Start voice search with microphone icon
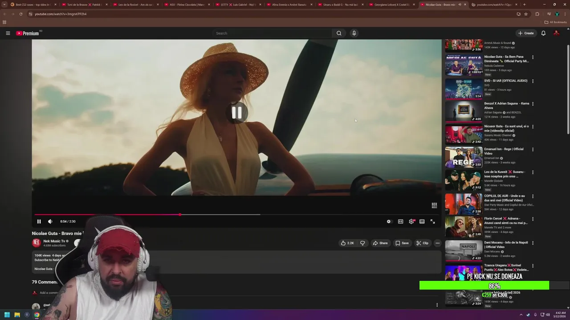 point(354,33)
